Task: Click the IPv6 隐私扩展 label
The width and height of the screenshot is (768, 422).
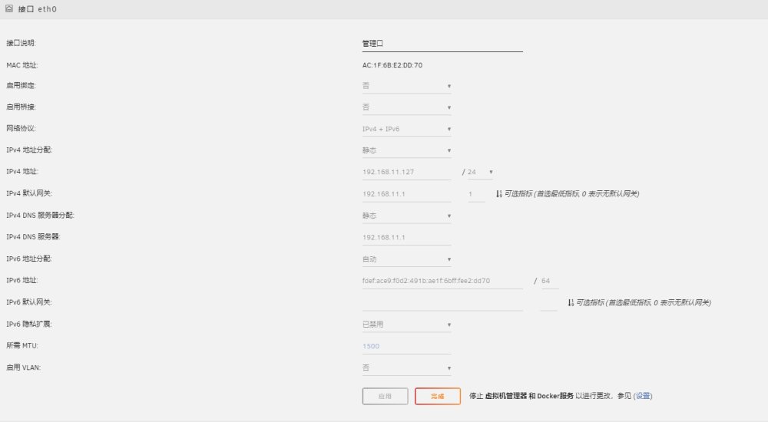Action: click(x=29, y=324)
